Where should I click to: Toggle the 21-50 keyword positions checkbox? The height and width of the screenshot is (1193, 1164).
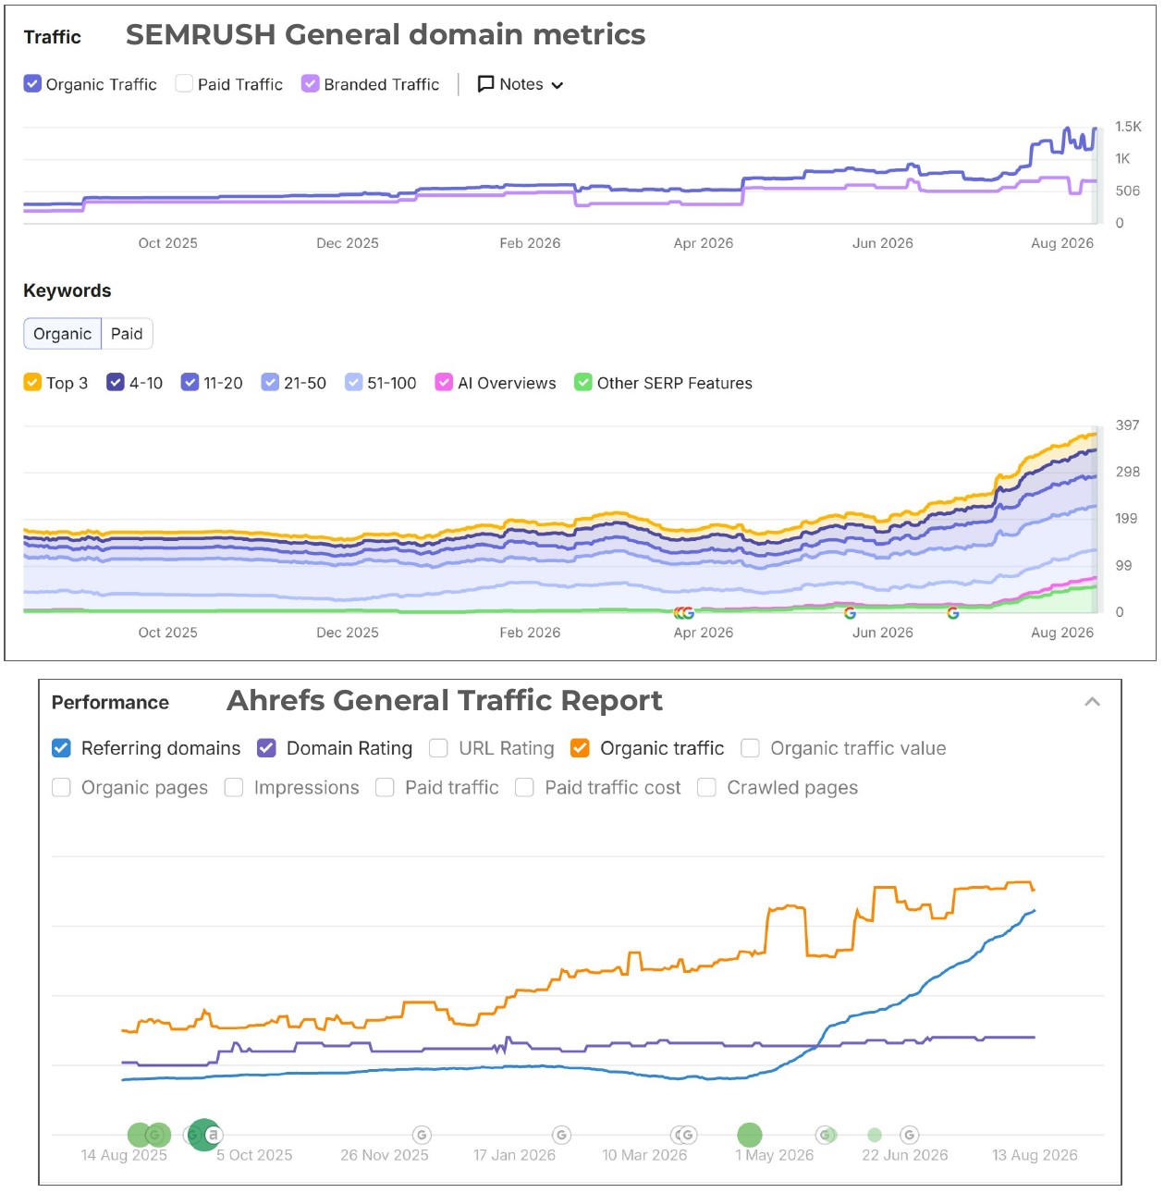click(x=270, y=382)
